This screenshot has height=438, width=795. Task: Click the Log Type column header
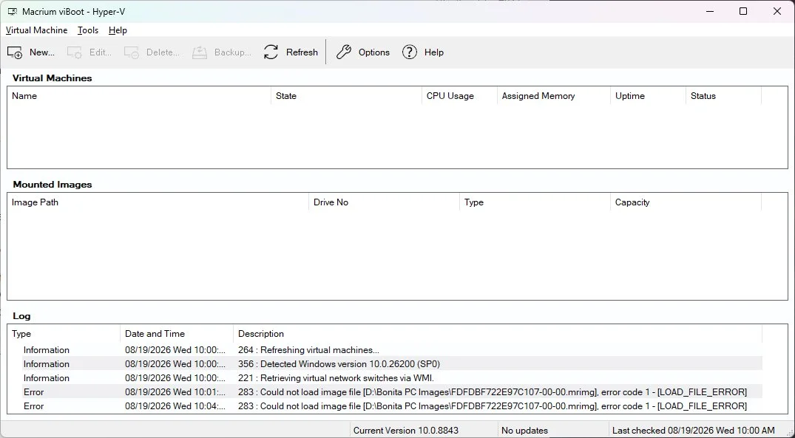pos(64,334)
